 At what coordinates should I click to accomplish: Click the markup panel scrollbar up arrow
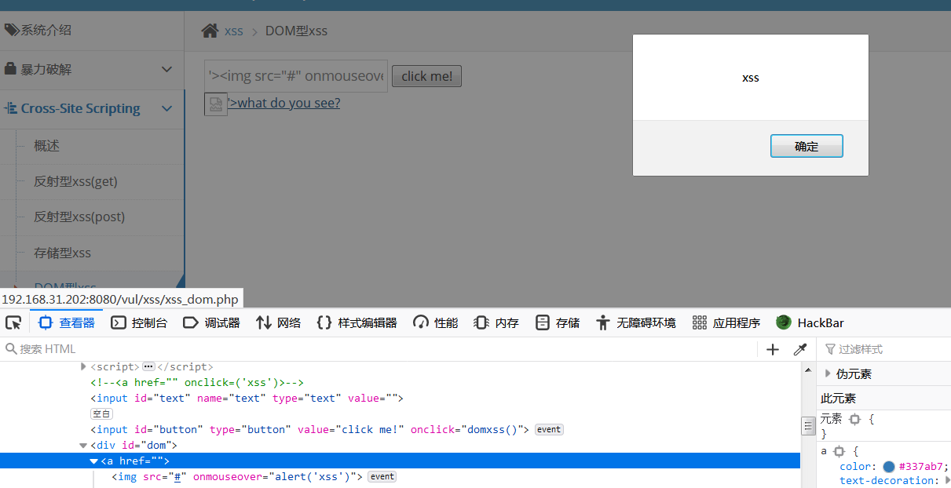(x=807, y=370)
